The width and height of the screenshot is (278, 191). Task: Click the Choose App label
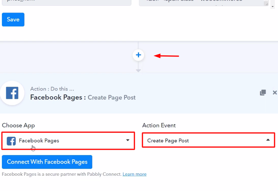tap(18, 125)
